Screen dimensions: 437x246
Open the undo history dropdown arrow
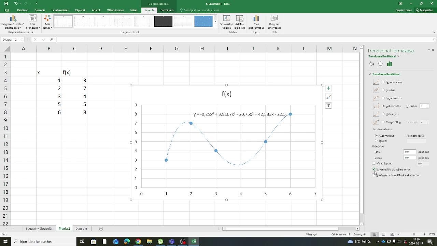tap(20, 3)
